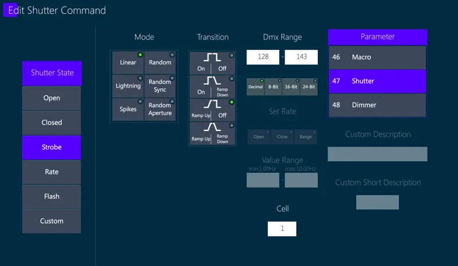Screen dimensions: 458x266
Task: Select the Shutter State header
Action: 52,73
